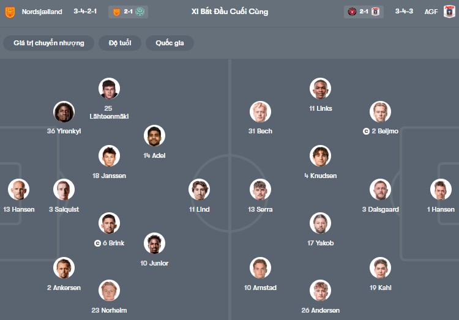Open Yirenkyi's player photo

(x=64, y=112)
